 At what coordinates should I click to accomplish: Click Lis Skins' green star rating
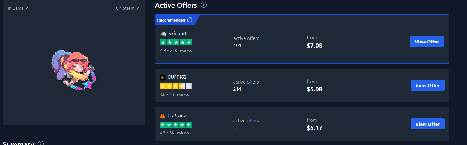175,125
